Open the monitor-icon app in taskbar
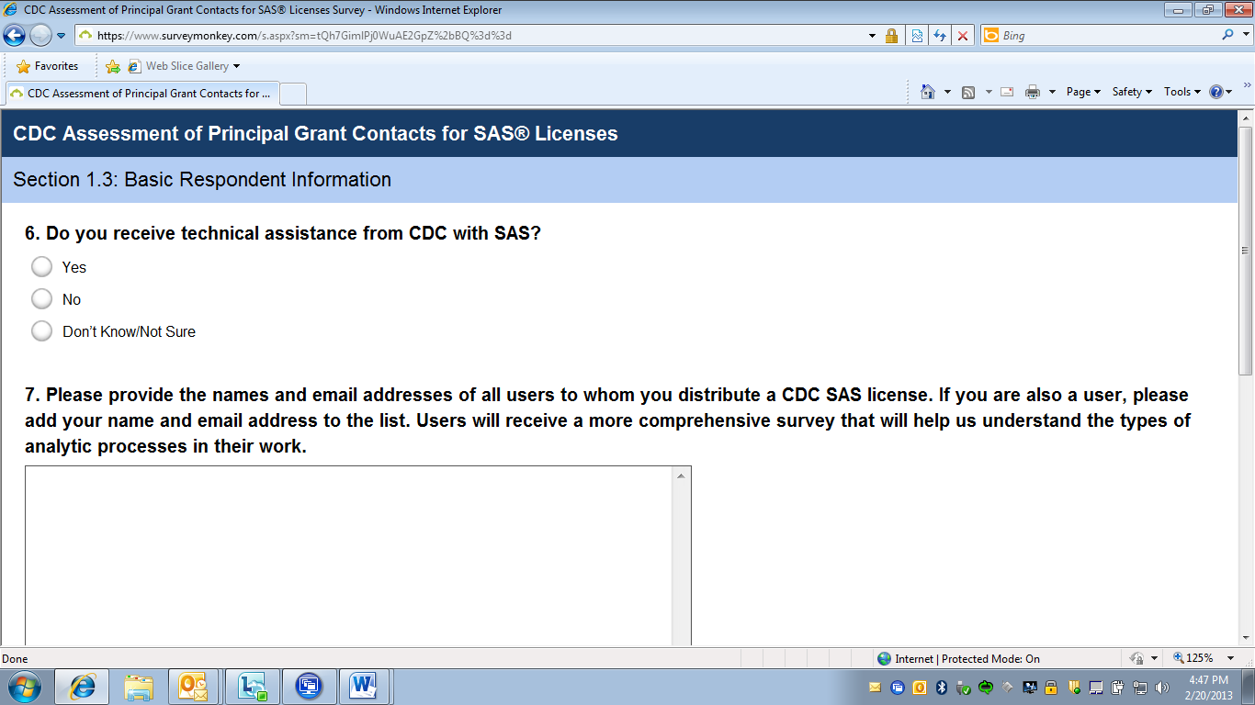Screen dimensions: 1255x705 (309, 687)
